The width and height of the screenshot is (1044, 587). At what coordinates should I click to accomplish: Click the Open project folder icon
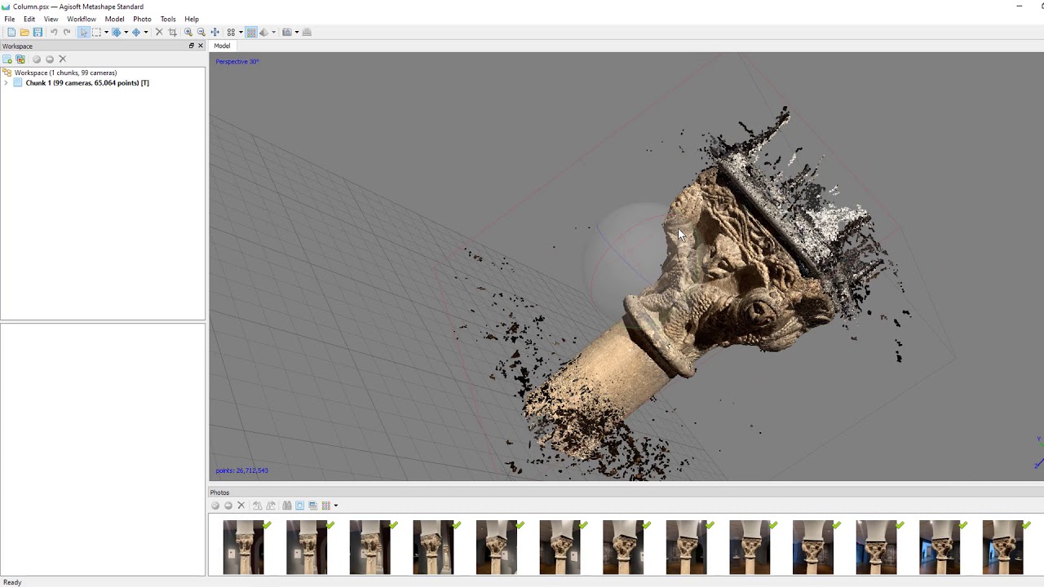point(24,33)
